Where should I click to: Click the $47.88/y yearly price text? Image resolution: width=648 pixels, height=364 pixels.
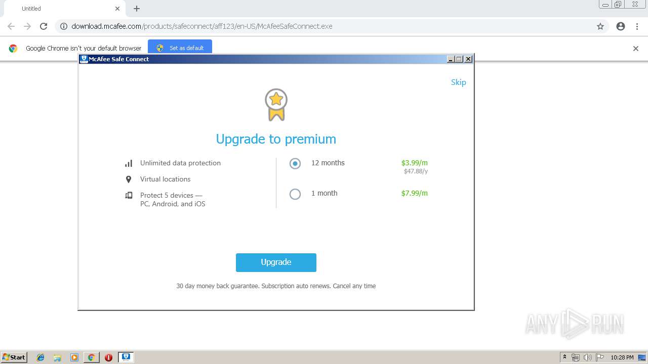[416, 171]
